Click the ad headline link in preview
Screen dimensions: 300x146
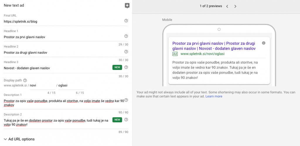coord(214,46)
